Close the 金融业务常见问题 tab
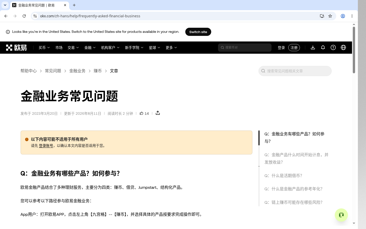This screenshot has width=366, height=229. [x=65, y=5]
